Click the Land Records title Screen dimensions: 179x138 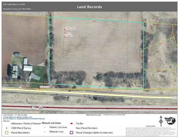89,7
